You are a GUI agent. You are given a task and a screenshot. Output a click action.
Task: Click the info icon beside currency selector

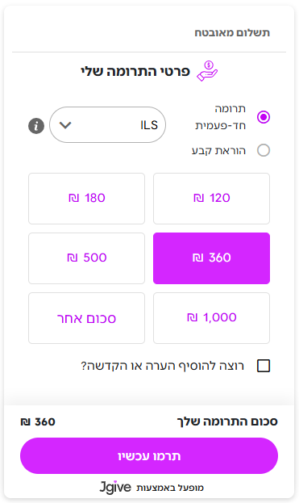coord(36,126)
